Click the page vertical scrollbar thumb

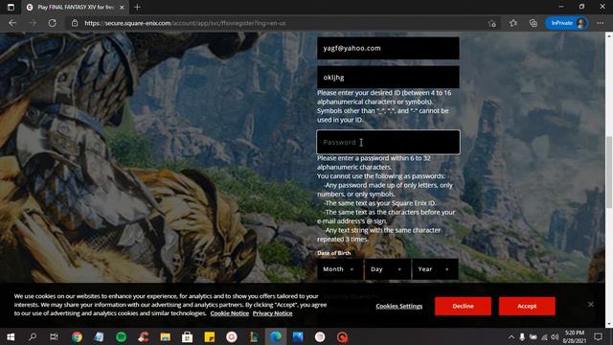point(609,172)
